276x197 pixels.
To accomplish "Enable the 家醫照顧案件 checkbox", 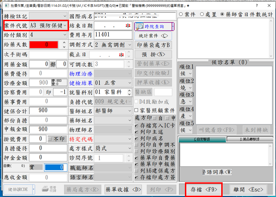I will pos(137,110).
